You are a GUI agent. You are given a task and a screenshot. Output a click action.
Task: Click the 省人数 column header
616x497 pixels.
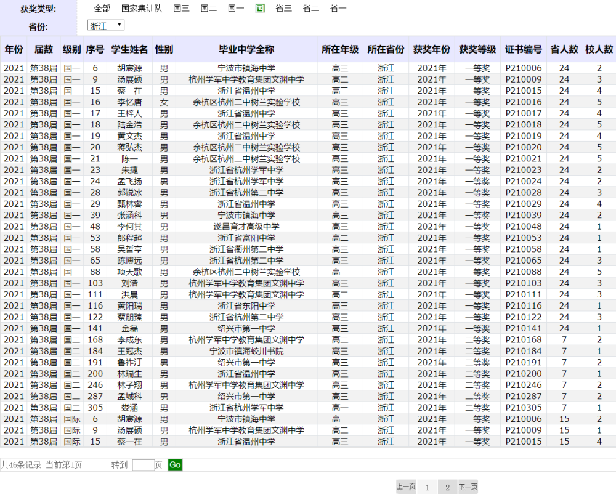click(564, 49)
